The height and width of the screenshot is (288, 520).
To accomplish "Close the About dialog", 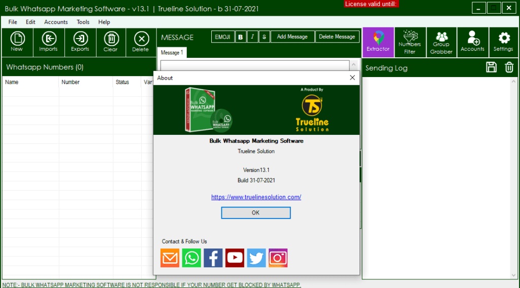I will pos(352,78).
